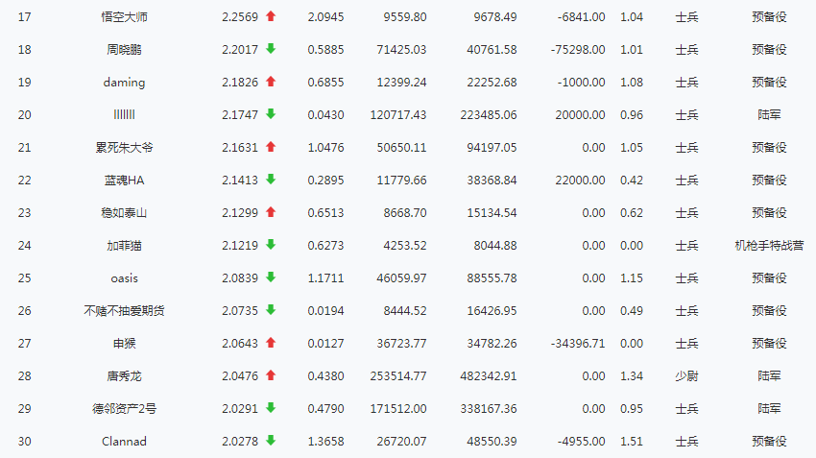This screenshot has height=458, width=816.
Task: Click the green down arrow for 周晓鹏
Action: click(271, 49)
